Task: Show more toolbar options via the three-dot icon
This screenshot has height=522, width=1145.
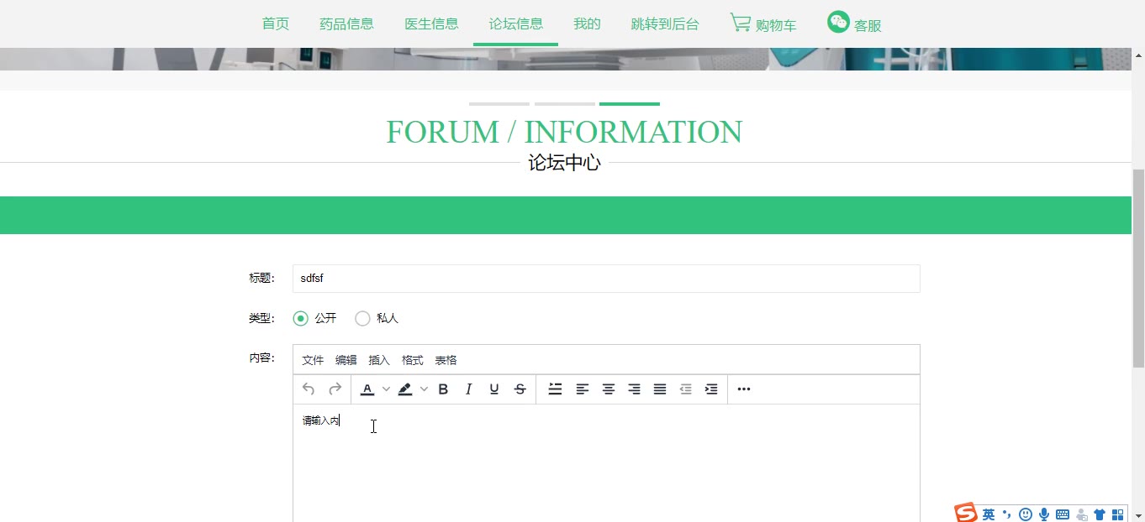Action: tap(743, 389)
